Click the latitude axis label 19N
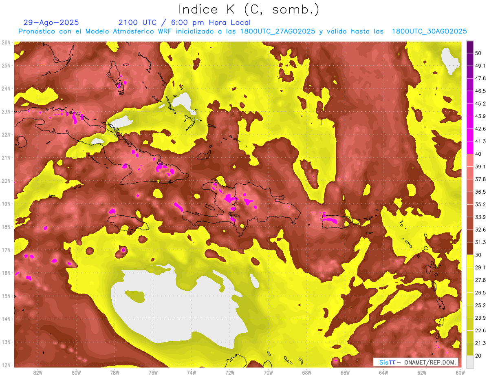This screenshot has width=489, height=378. coord(6,204)
